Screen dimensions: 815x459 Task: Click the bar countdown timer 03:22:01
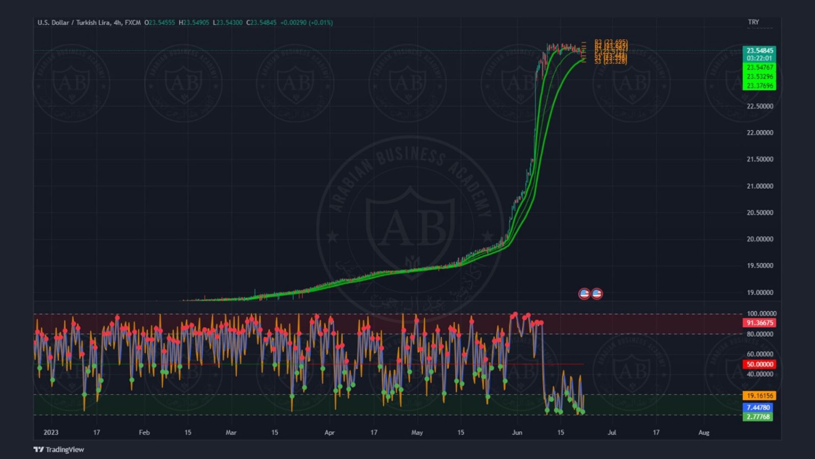[x=759, y=58]
